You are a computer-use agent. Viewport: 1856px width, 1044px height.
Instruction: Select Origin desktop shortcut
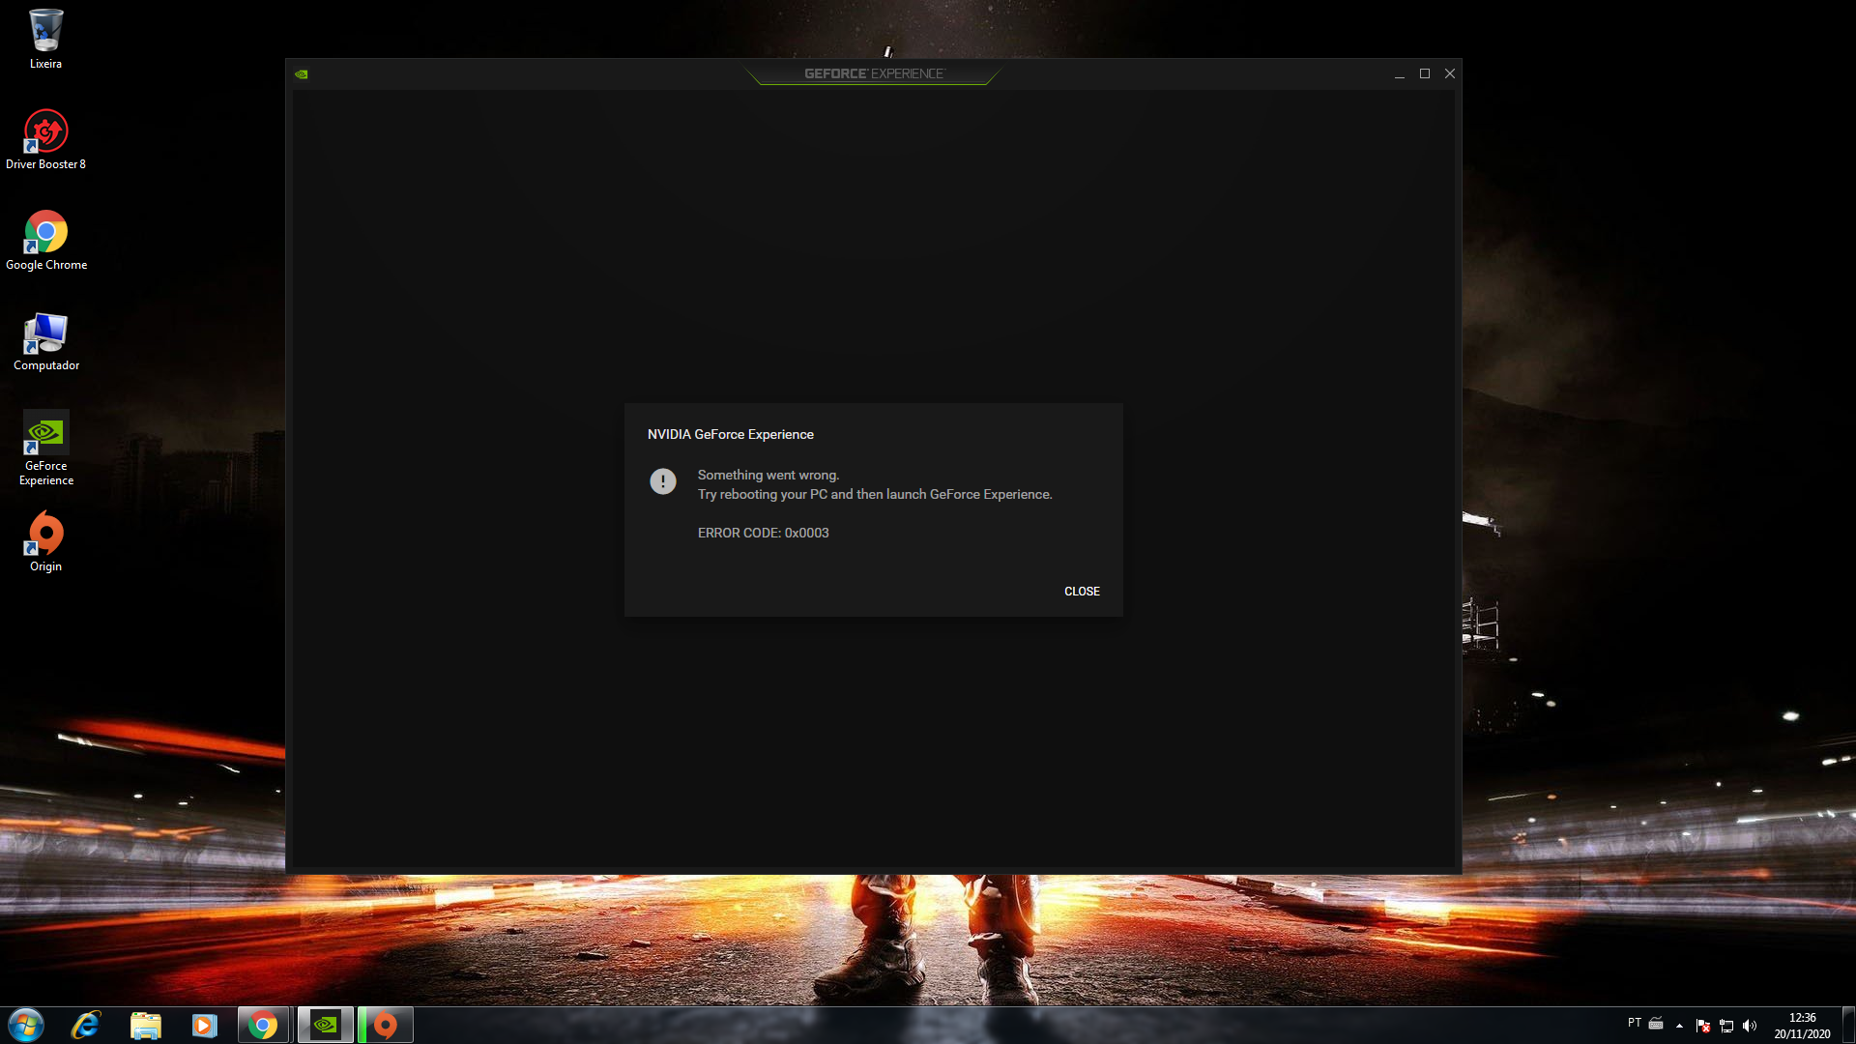point(45,541)
